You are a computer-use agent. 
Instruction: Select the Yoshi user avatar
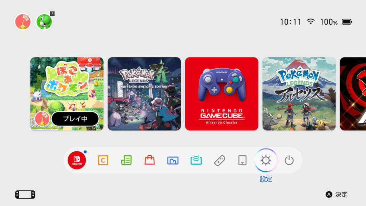click(x=44, y=22)
